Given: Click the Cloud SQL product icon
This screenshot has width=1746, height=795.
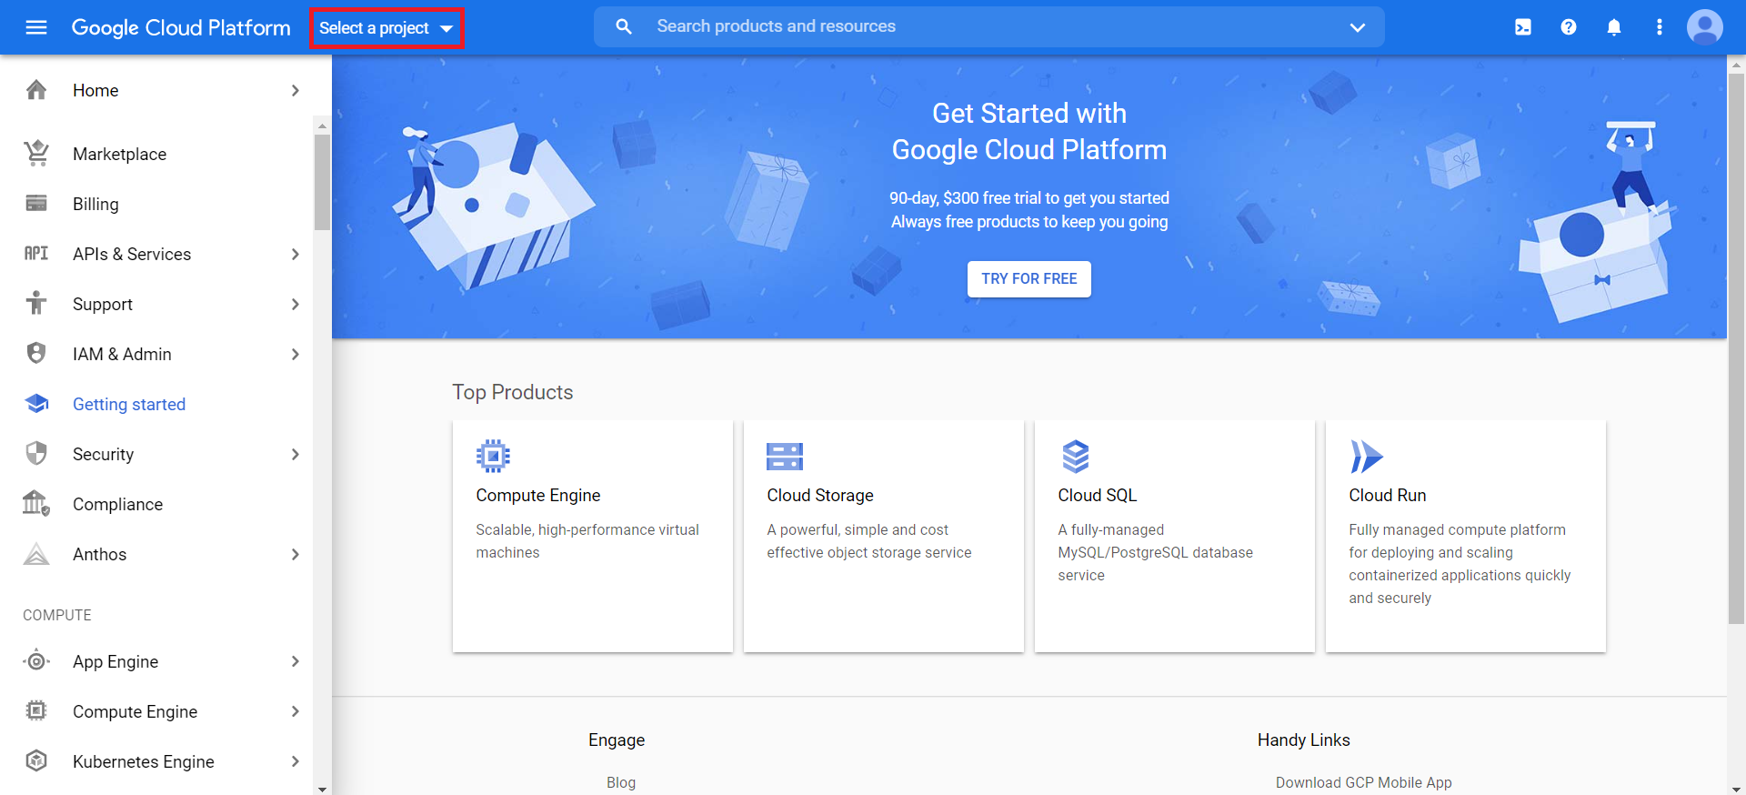Looking at the screenshot, I should click(x=1076, y=457).
